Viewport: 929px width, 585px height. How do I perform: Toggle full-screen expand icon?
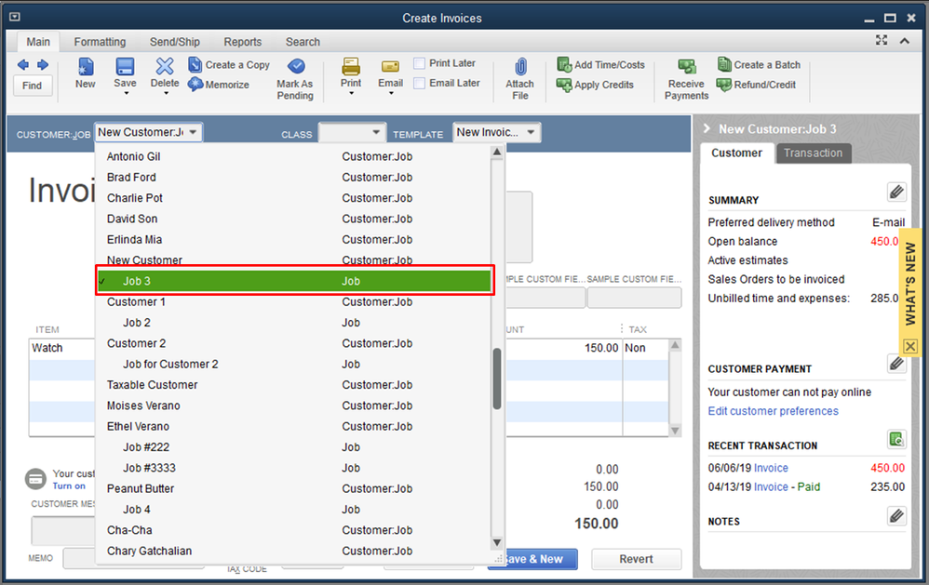coord(882,40)
